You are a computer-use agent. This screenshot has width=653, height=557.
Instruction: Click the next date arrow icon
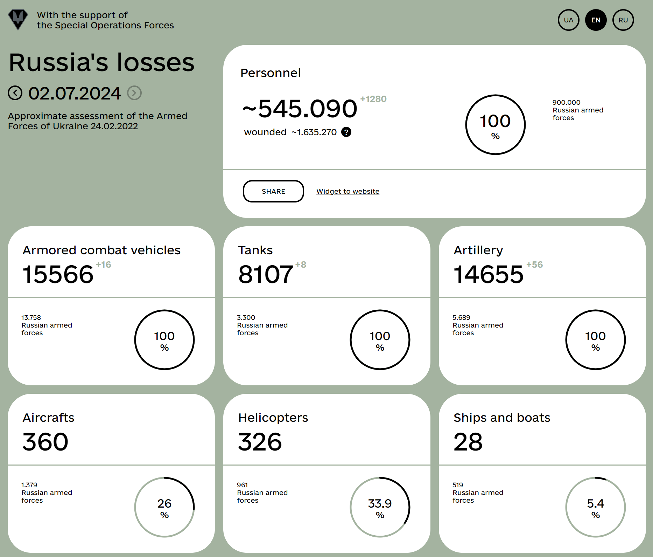coord(134,93)
